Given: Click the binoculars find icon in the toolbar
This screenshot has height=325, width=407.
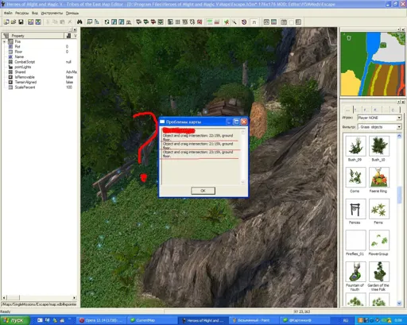Looking at the screenshot, I should [79, 22].
